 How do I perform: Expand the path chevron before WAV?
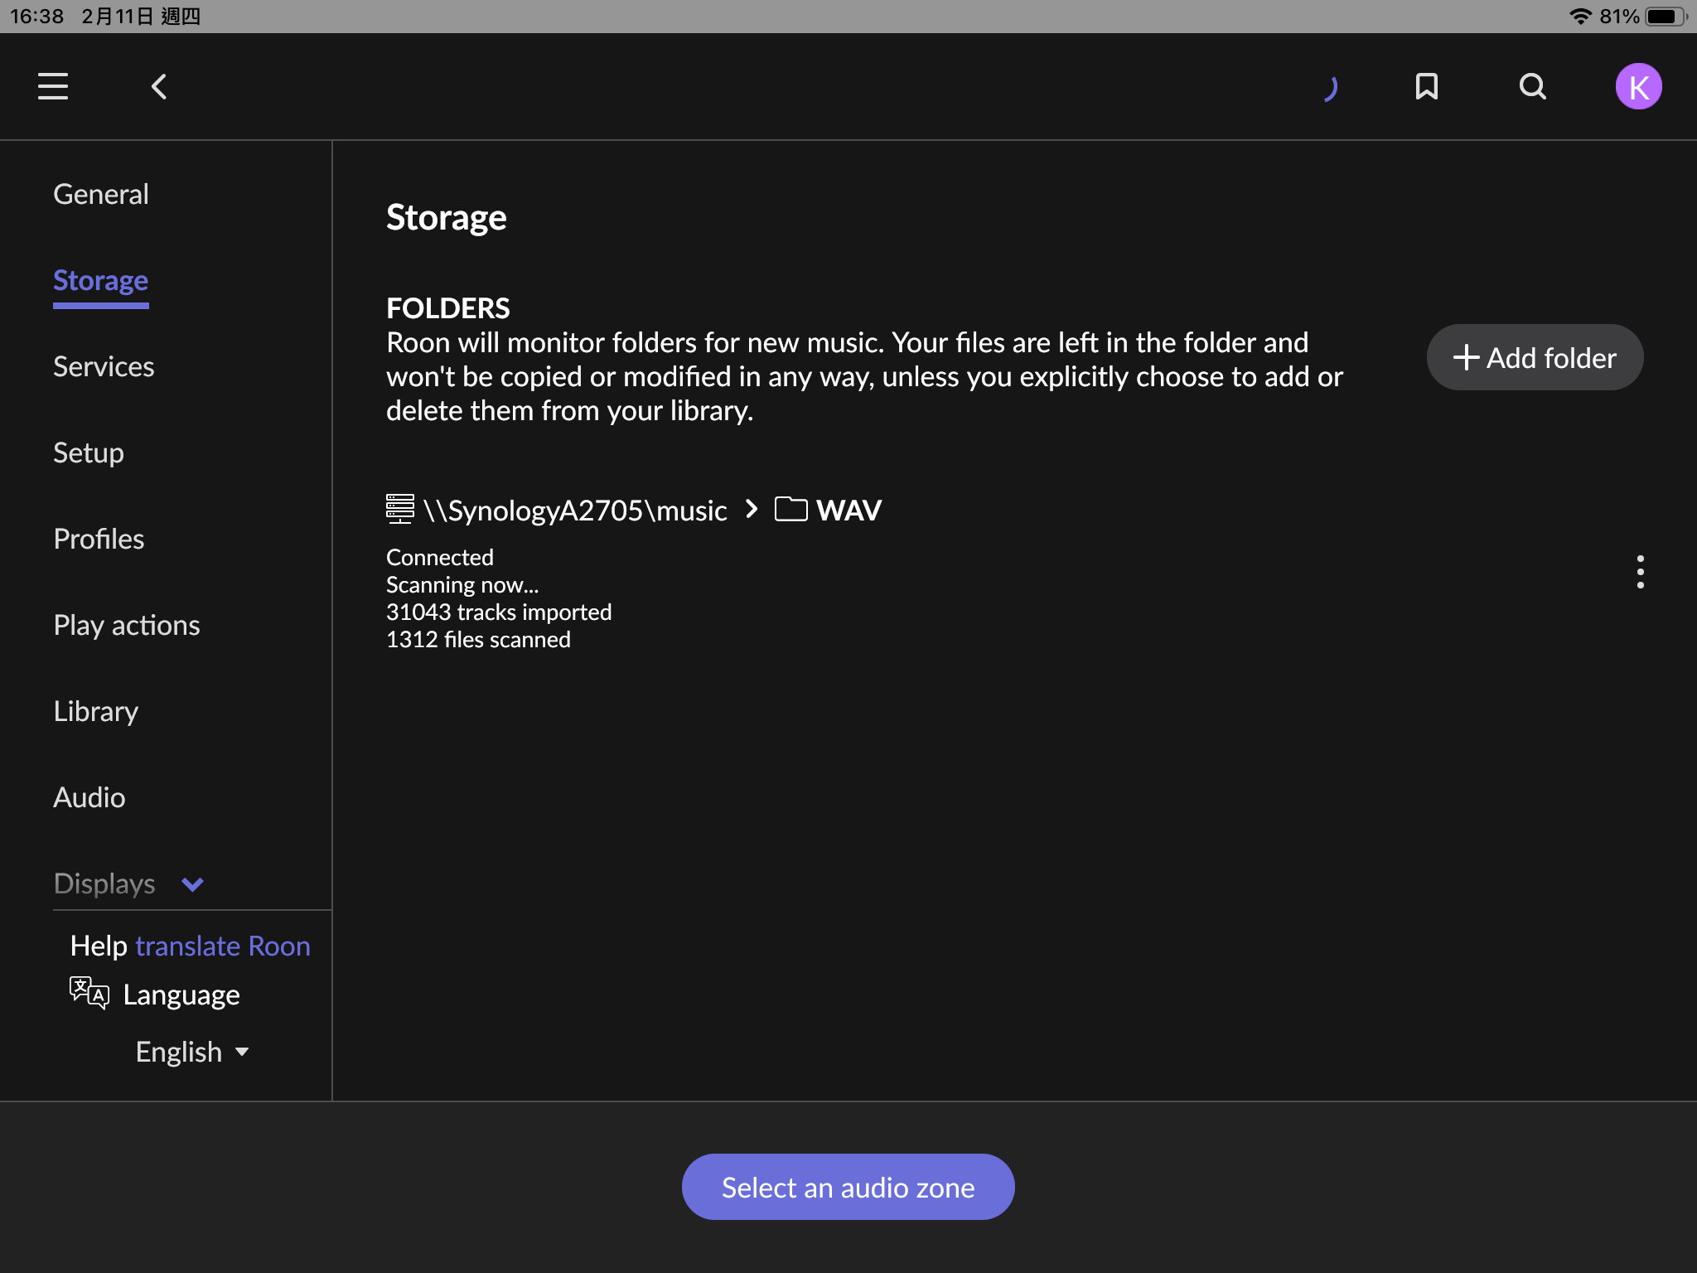tap(752, 509)
